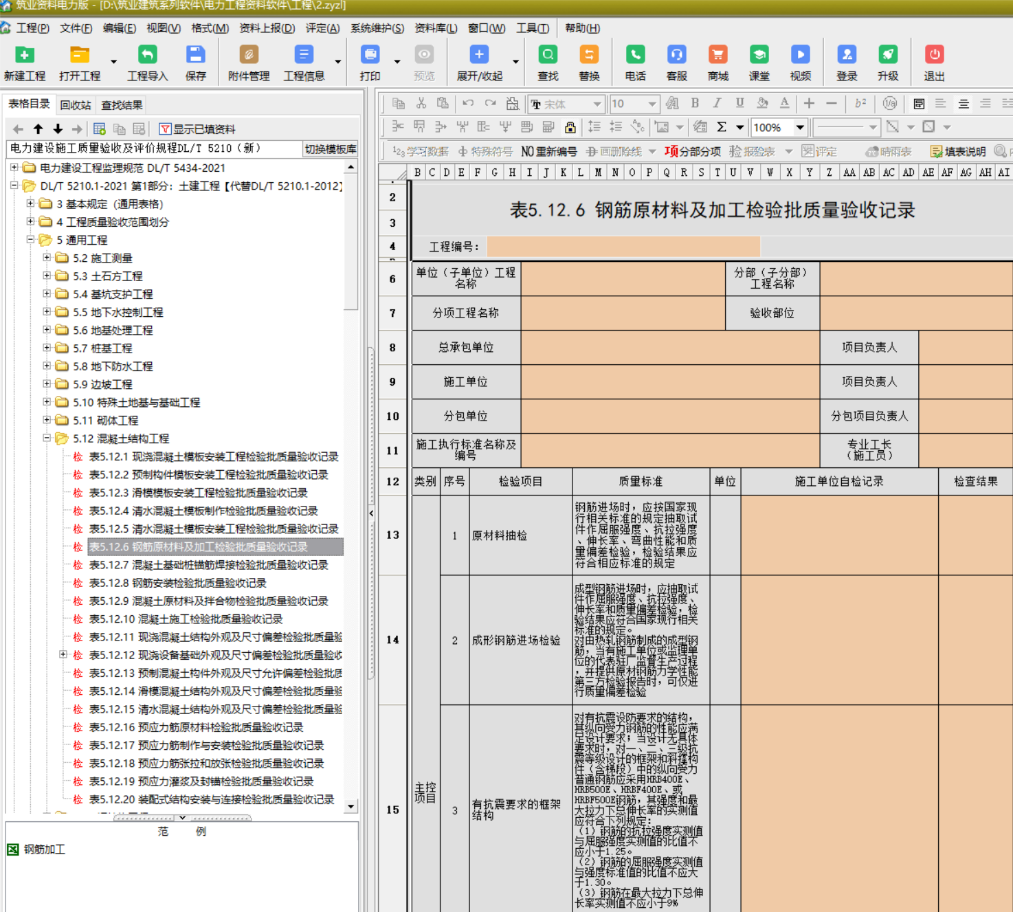This screenshot has height=912, width=1013.
Task: Click the 工程导入 import icon
Action: pyautogui.click(x=148, y=55)
